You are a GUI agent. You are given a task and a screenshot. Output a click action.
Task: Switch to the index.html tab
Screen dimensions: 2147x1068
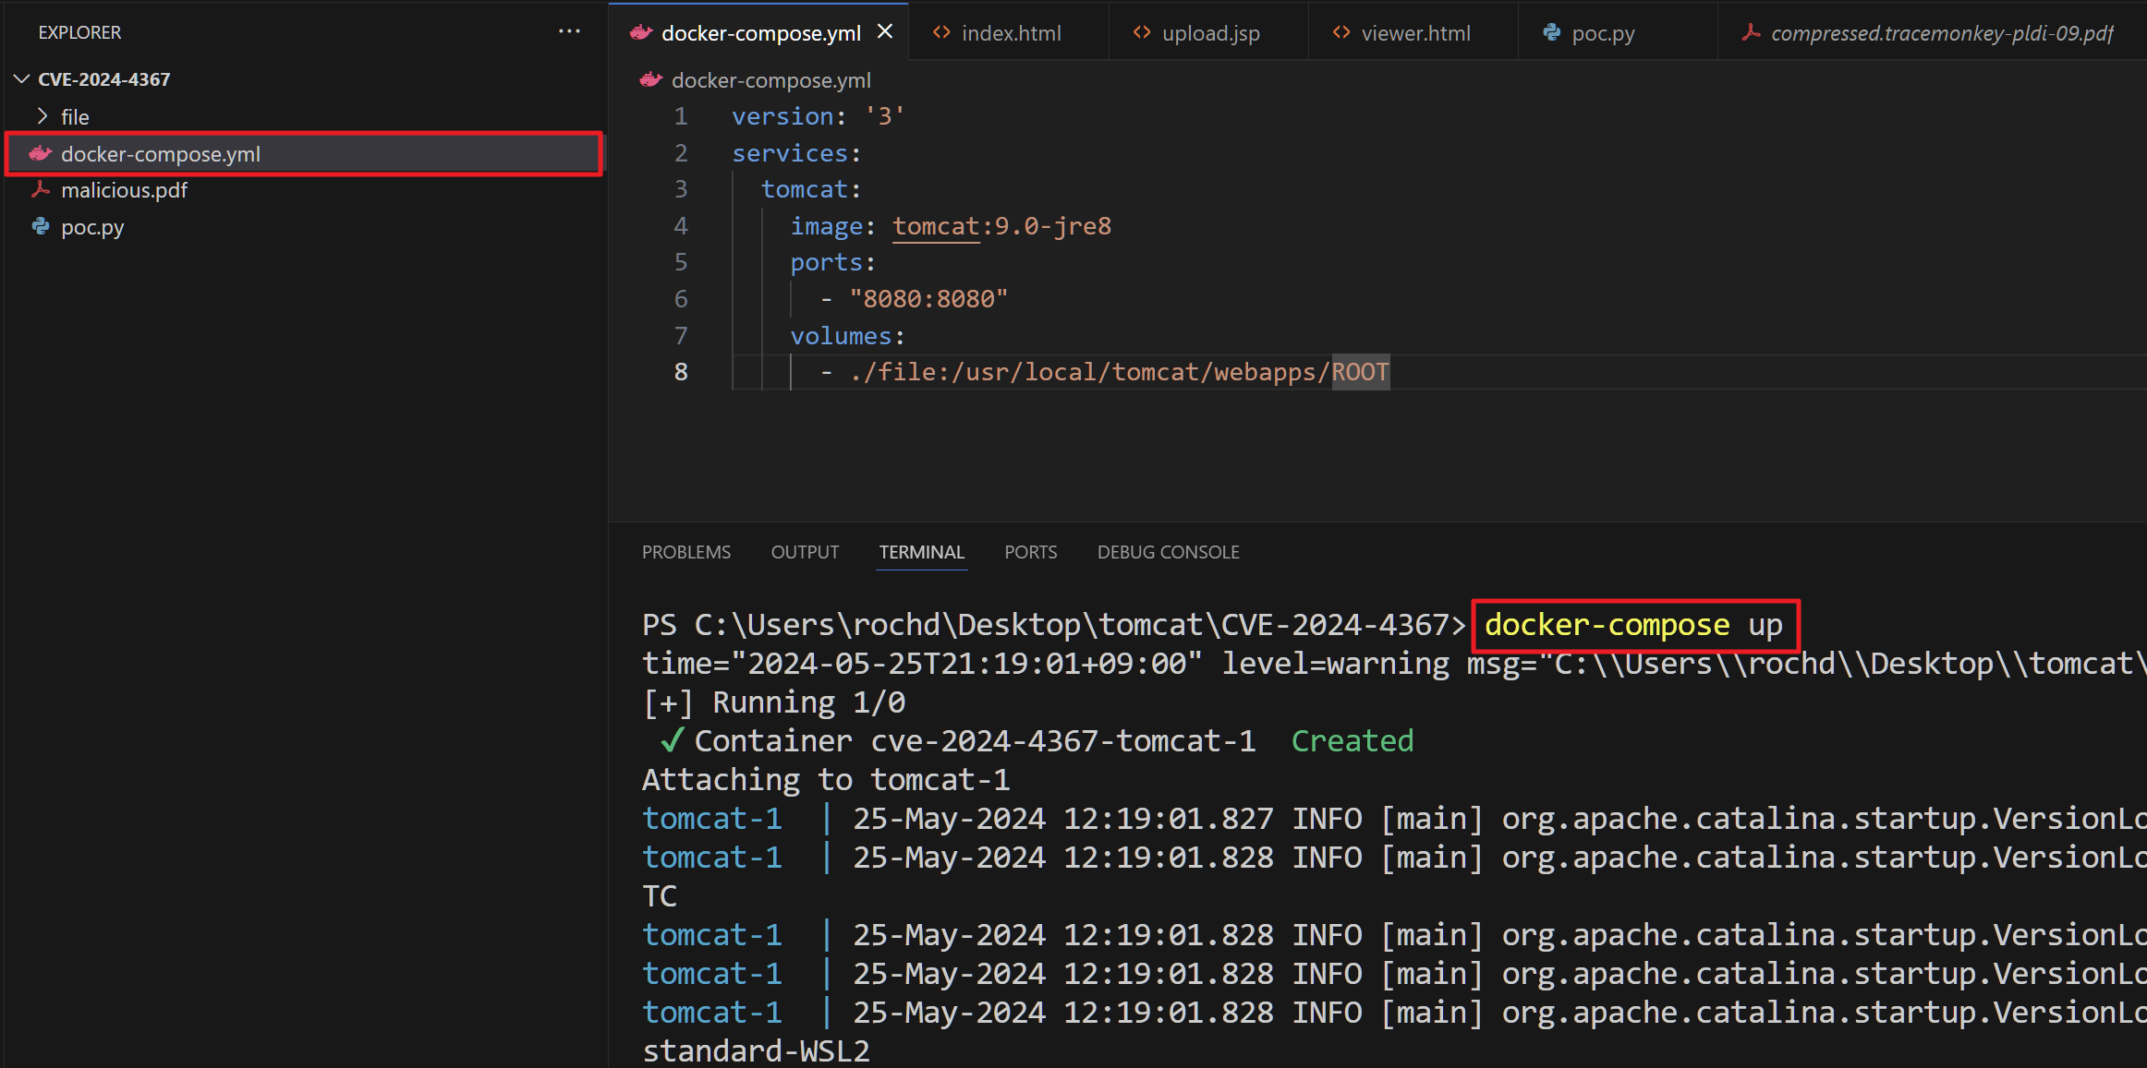1011,33
